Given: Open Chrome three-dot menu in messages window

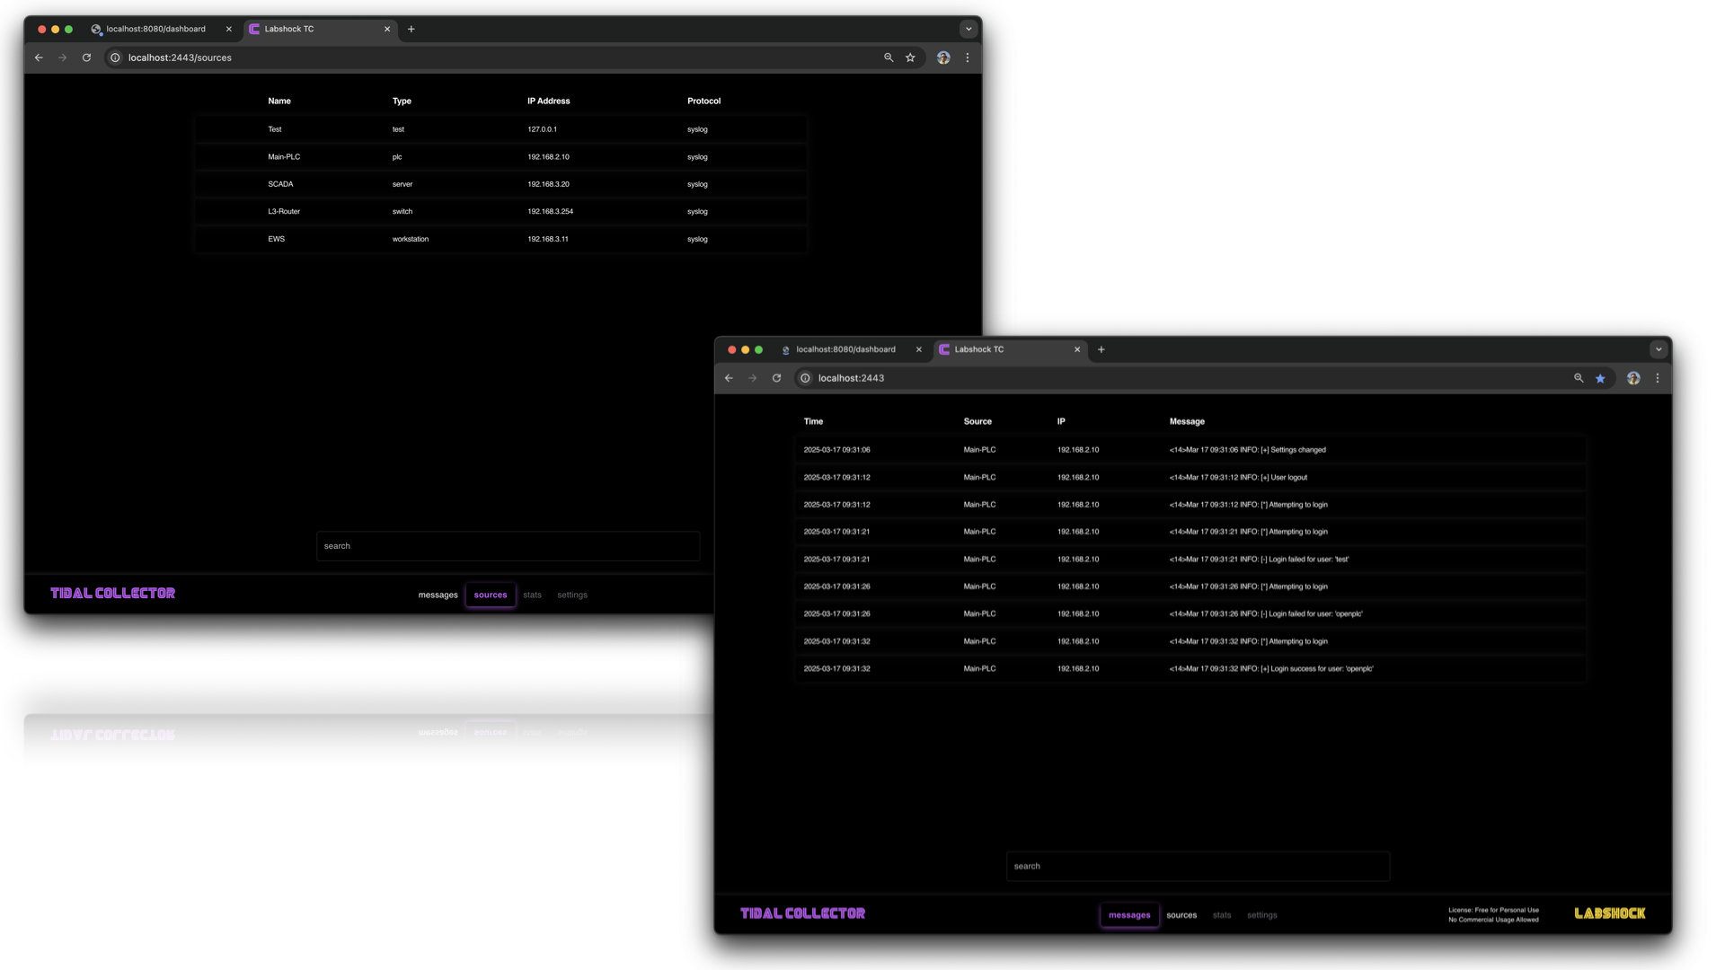Looking at the screenshot, I should point(1658,378).
